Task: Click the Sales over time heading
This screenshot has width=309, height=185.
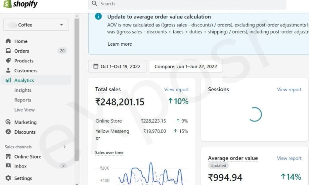Action: click(109, 153)
